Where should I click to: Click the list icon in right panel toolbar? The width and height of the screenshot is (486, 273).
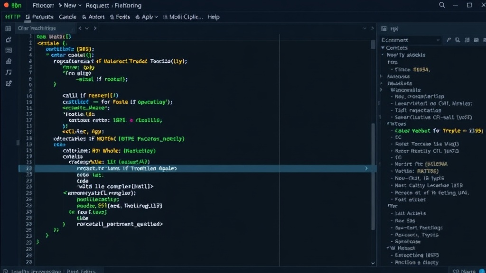(x=467, y=40)
